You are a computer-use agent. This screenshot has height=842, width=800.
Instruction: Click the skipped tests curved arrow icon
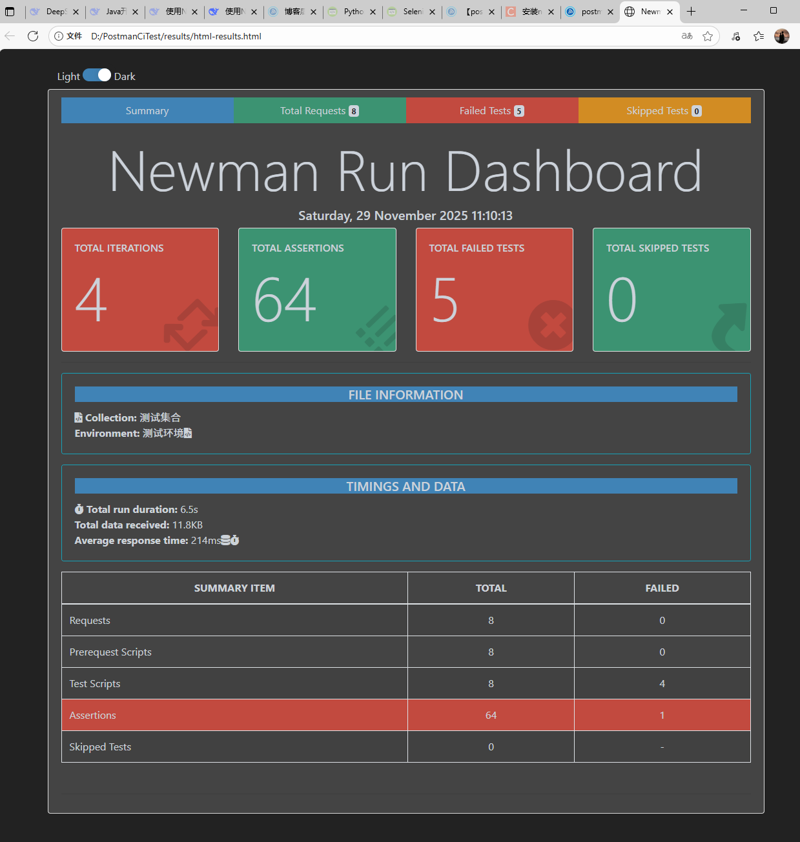pos(730,326)
